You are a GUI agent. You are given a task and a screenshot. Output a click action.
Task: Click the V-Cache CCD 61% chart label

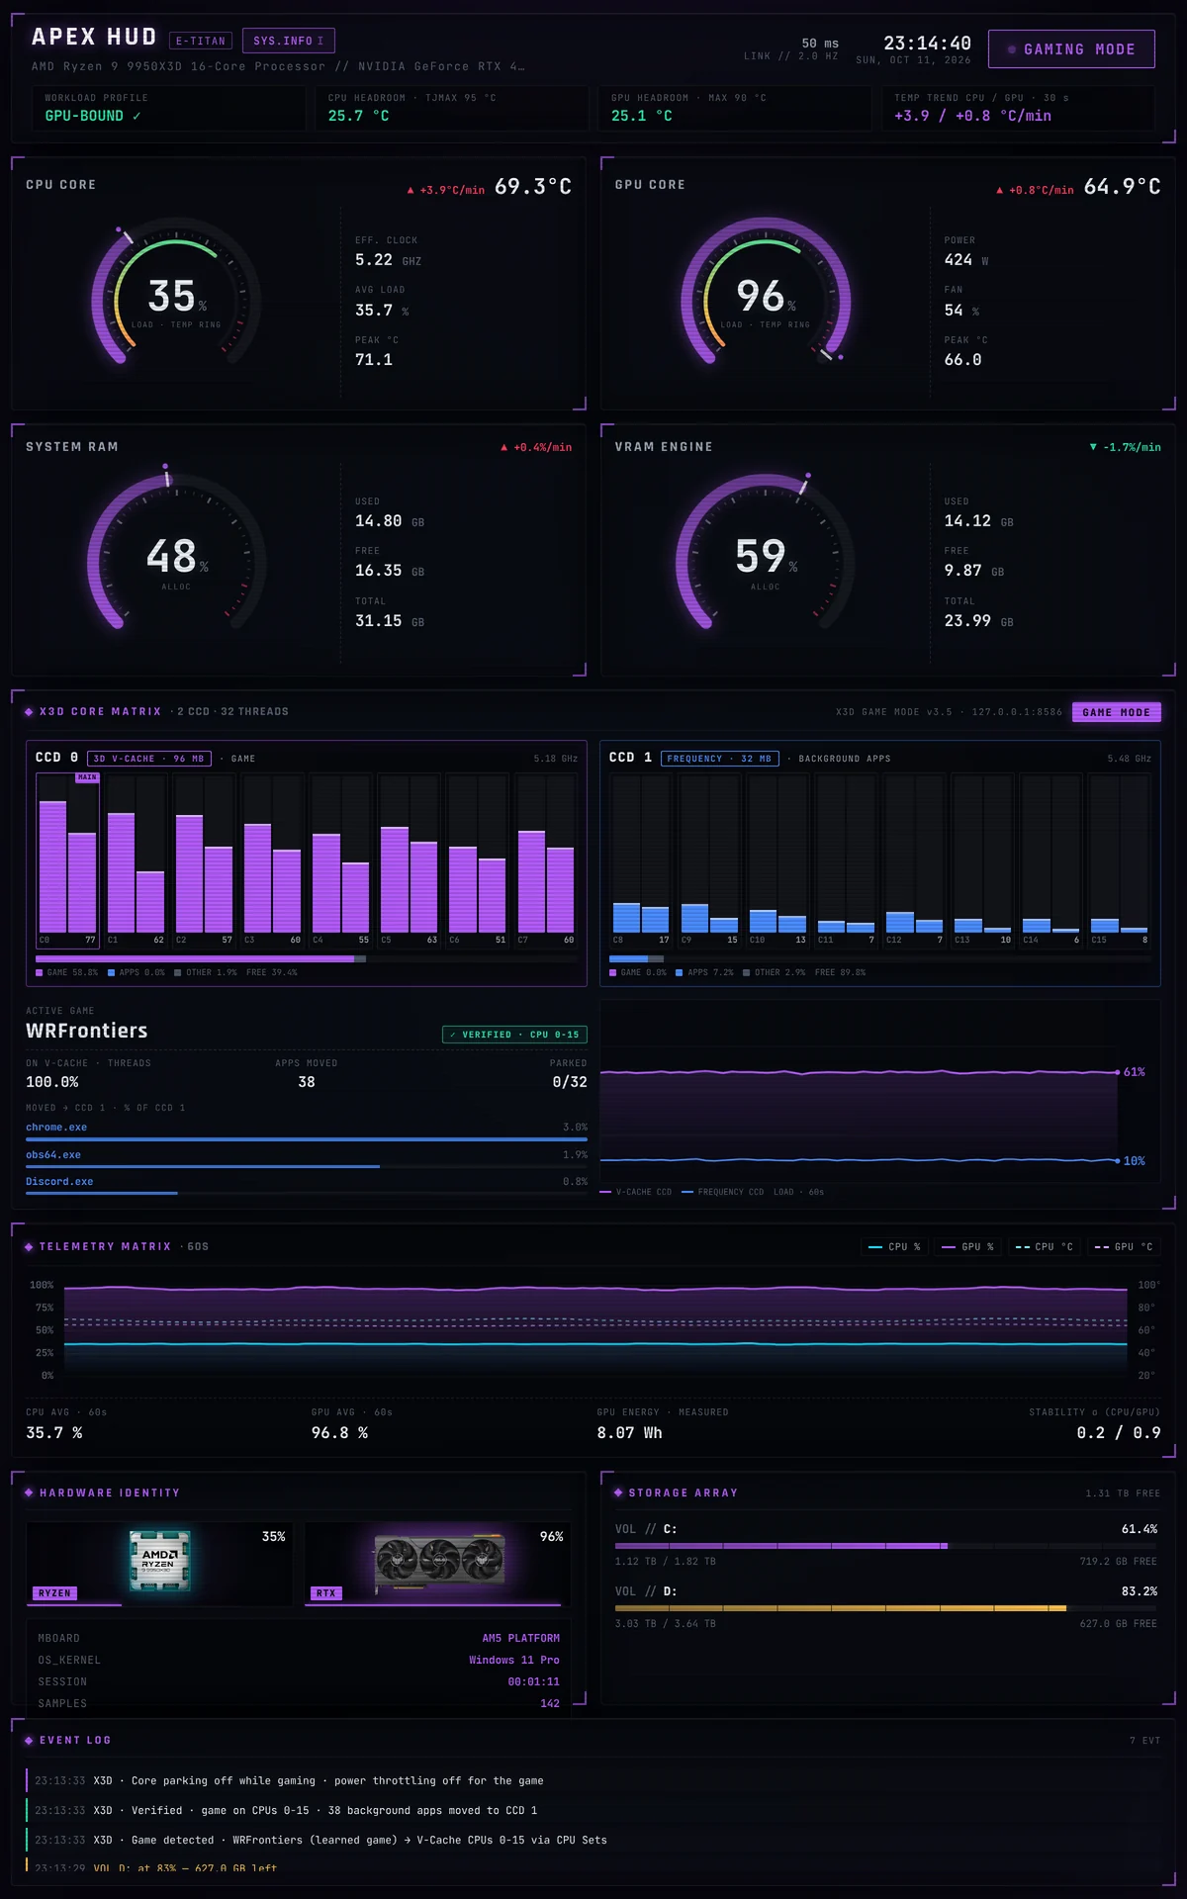1135,1072
